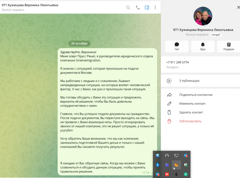Click the message starting 'Здравствуйте, Вероника!'

pyautogui.click(x=107, y=112)
